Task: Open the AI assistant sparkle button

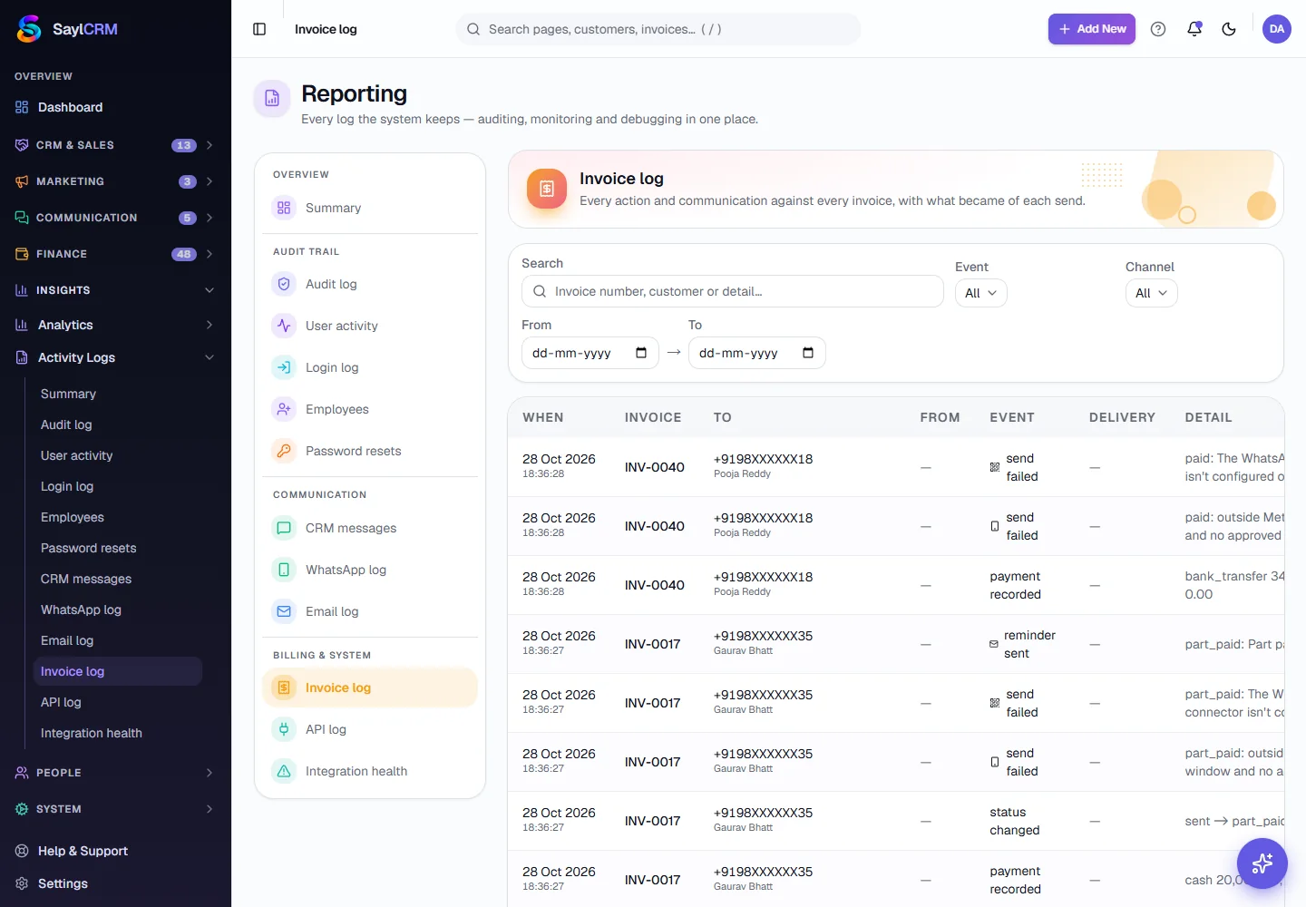Action: tap(1262, 863)
